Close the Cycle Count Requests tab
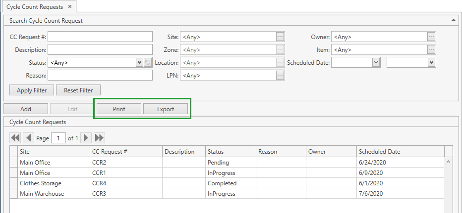Image resolution: width=462 pixels, height=213 pixels. tap(70, 6)
